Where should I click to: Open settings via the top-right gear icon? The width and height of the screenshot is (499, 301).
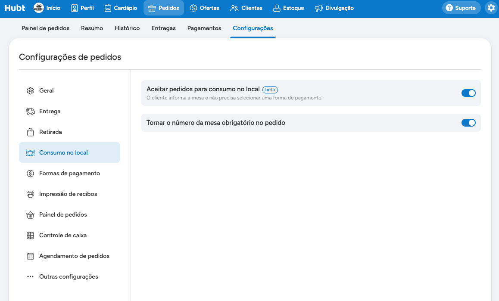point(491,8)
